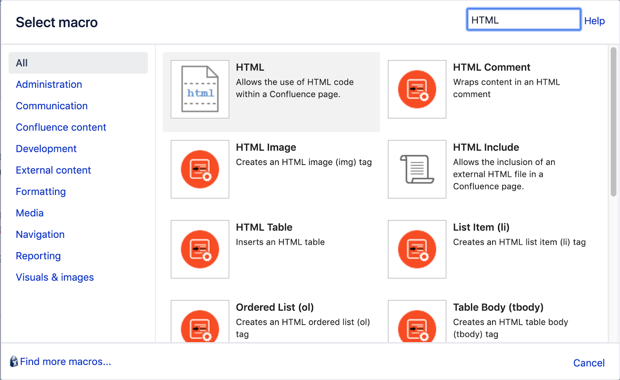Cancel the macro selection dialog
The height and width of the screenshot is (380, 620).
[589, 363]
